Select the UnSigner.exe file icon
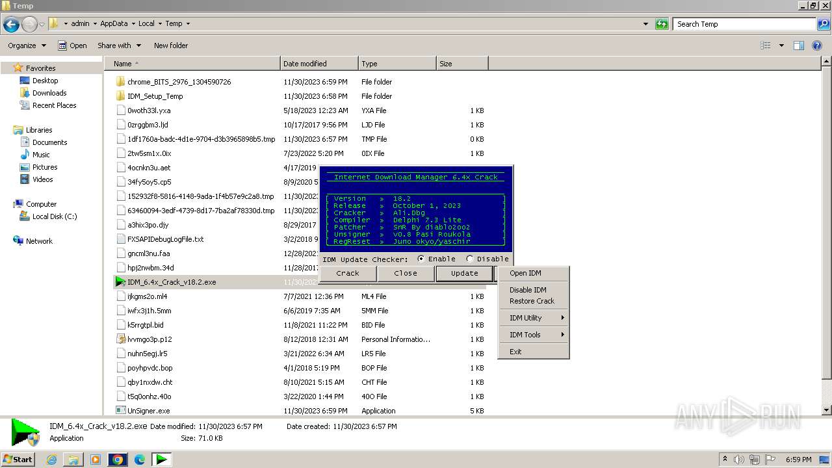Screen dimensions: 832x468 120,411
